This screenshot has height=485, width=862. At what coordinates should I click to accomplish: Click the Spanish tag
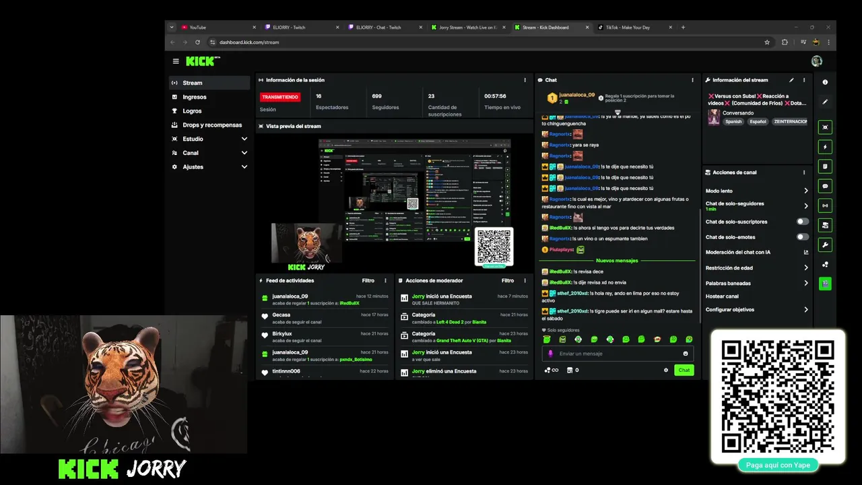(733, 122)
